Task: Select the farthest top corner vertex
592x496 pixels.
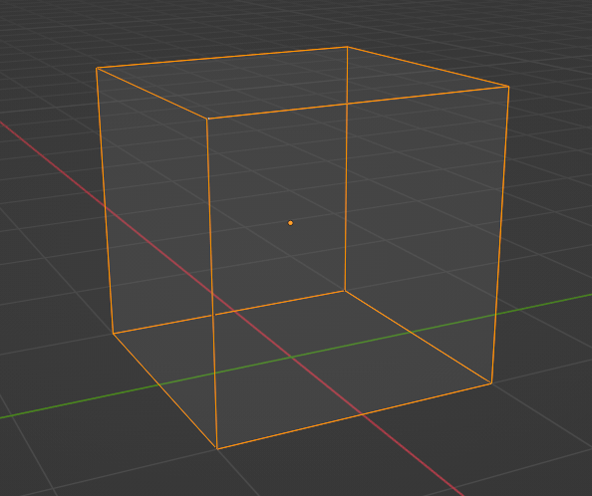Action: (x=348, y=47)
